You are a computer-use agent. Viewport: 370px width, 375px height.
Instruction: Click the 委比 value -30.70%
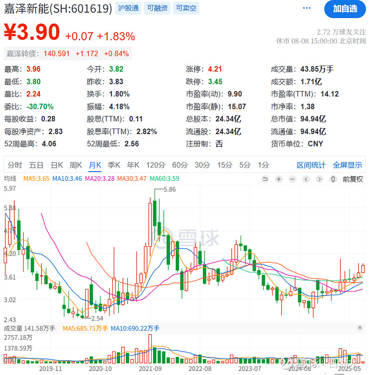40,106
